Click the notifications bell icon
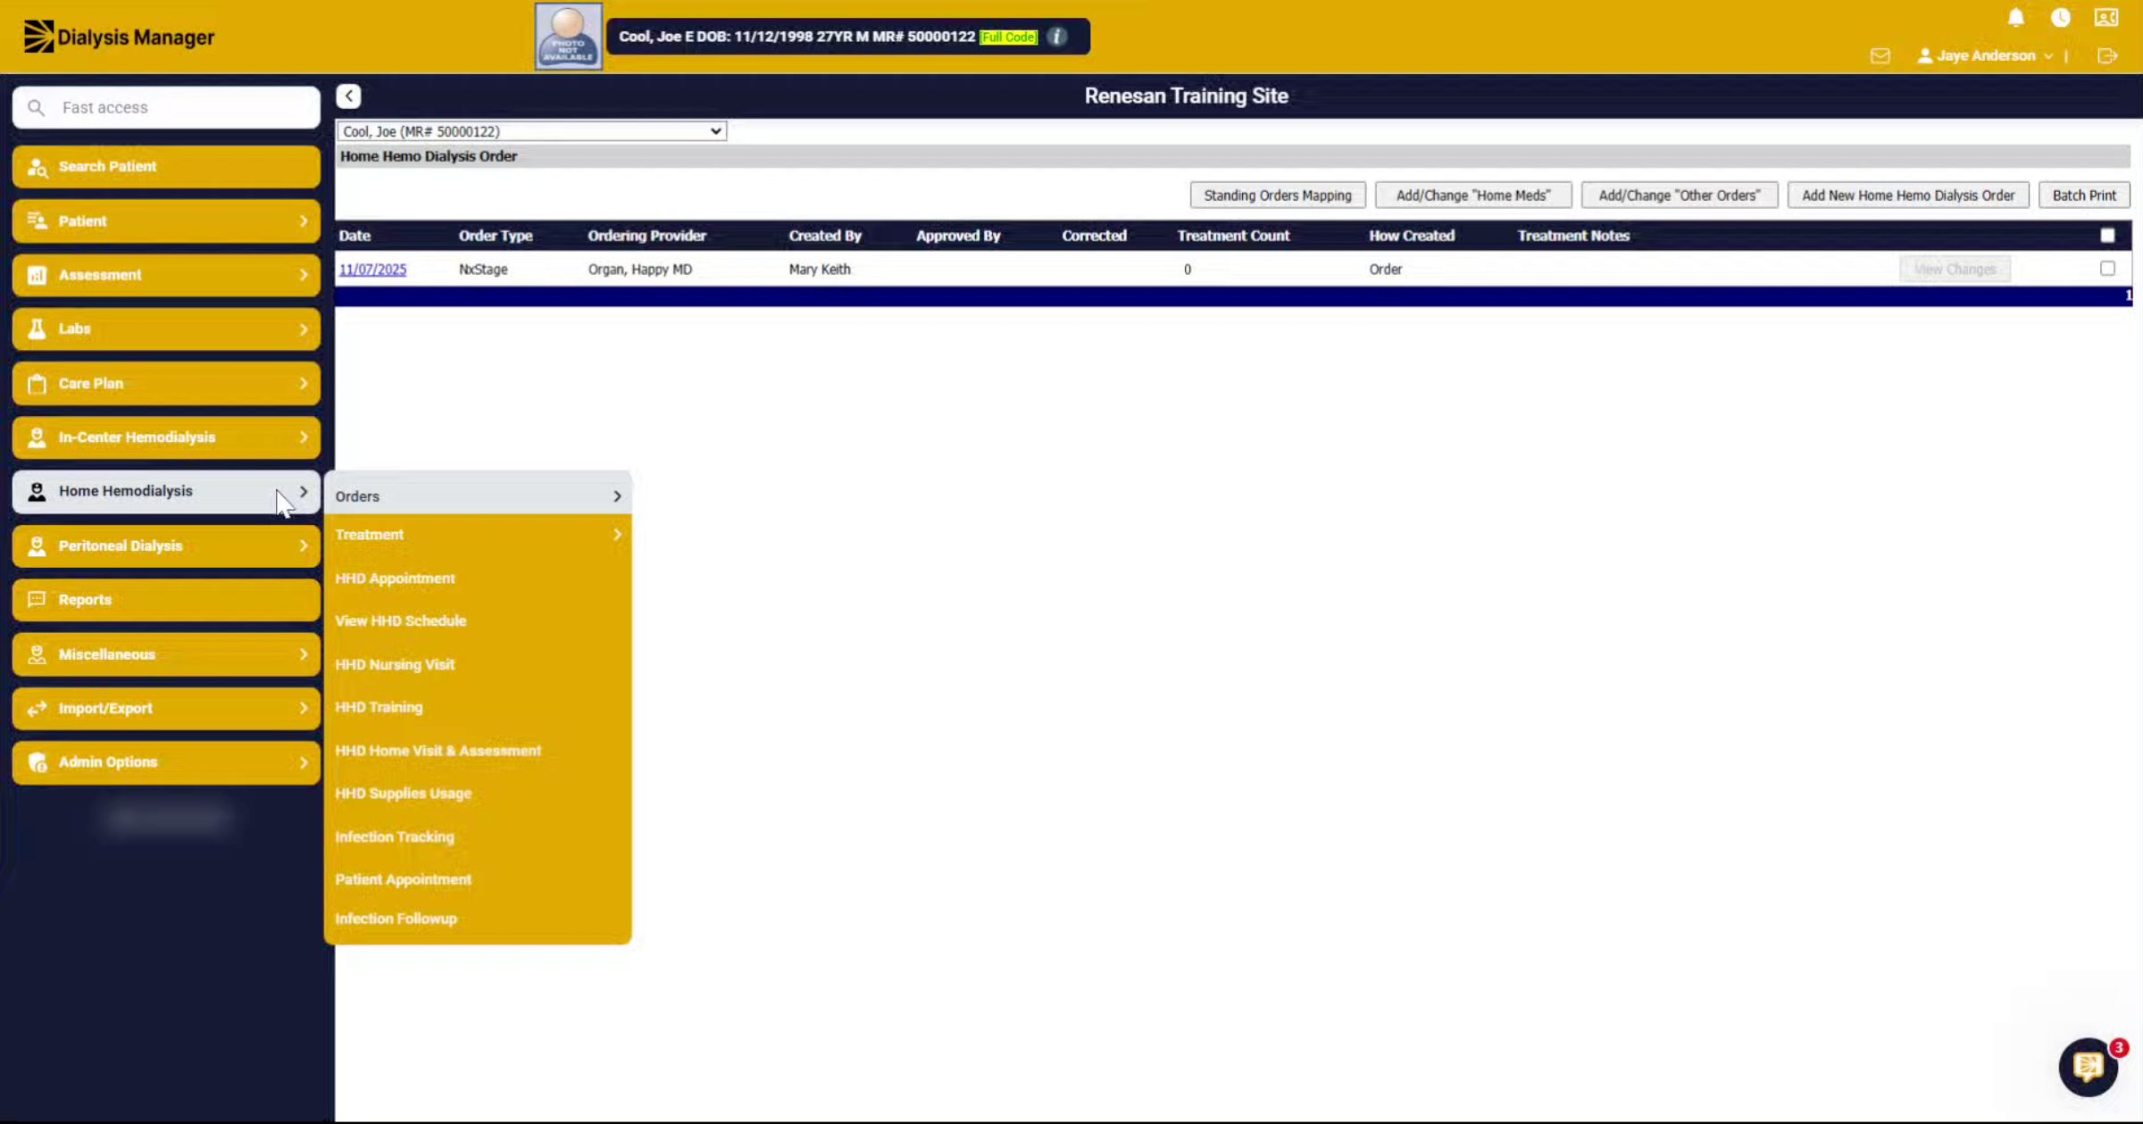This screenshot has height=1124, width=2143. 2015,18
